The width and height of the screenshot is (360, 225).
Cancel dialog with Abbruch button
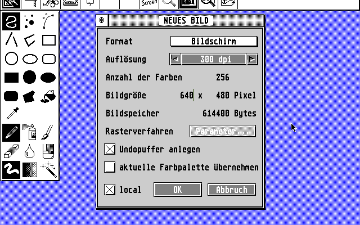point(232,190)
